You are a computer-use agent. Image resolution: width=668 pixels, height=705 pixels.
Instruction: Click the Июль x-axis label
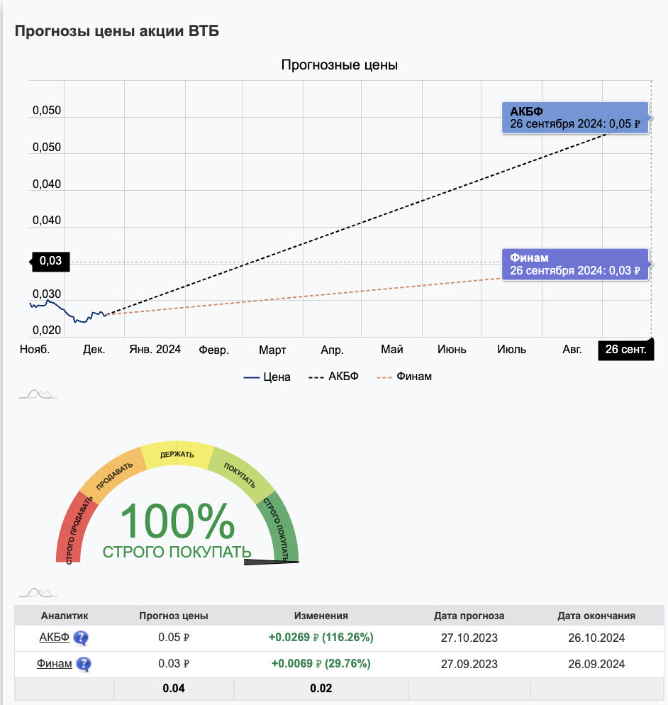tap(511, 350)
